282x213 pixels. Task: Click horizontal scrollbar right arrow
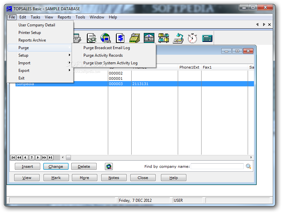(251, 158)
